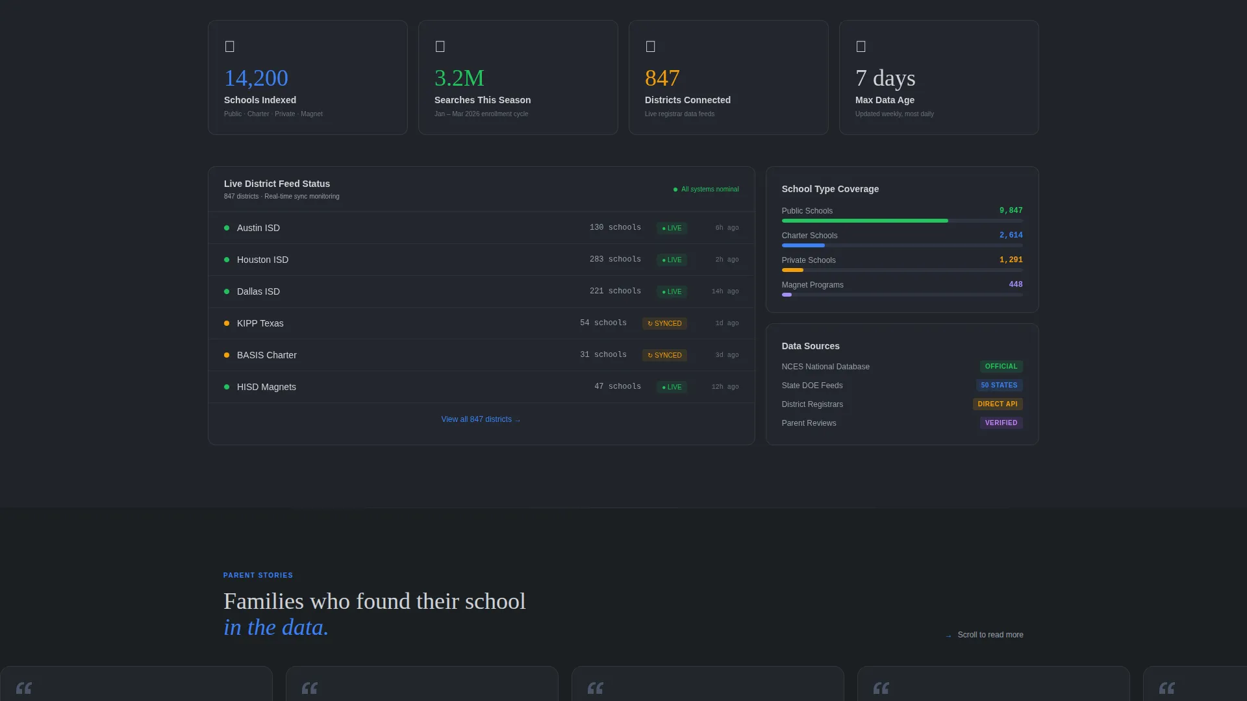This screenshot has height=701, width=1247.
Task: Click the 847 districts connected value
Action: (x=662, y=78)
